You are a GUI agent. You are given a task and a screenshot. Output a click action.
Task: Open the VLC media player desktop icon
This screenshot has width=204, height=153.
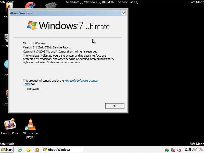(30, 129)
